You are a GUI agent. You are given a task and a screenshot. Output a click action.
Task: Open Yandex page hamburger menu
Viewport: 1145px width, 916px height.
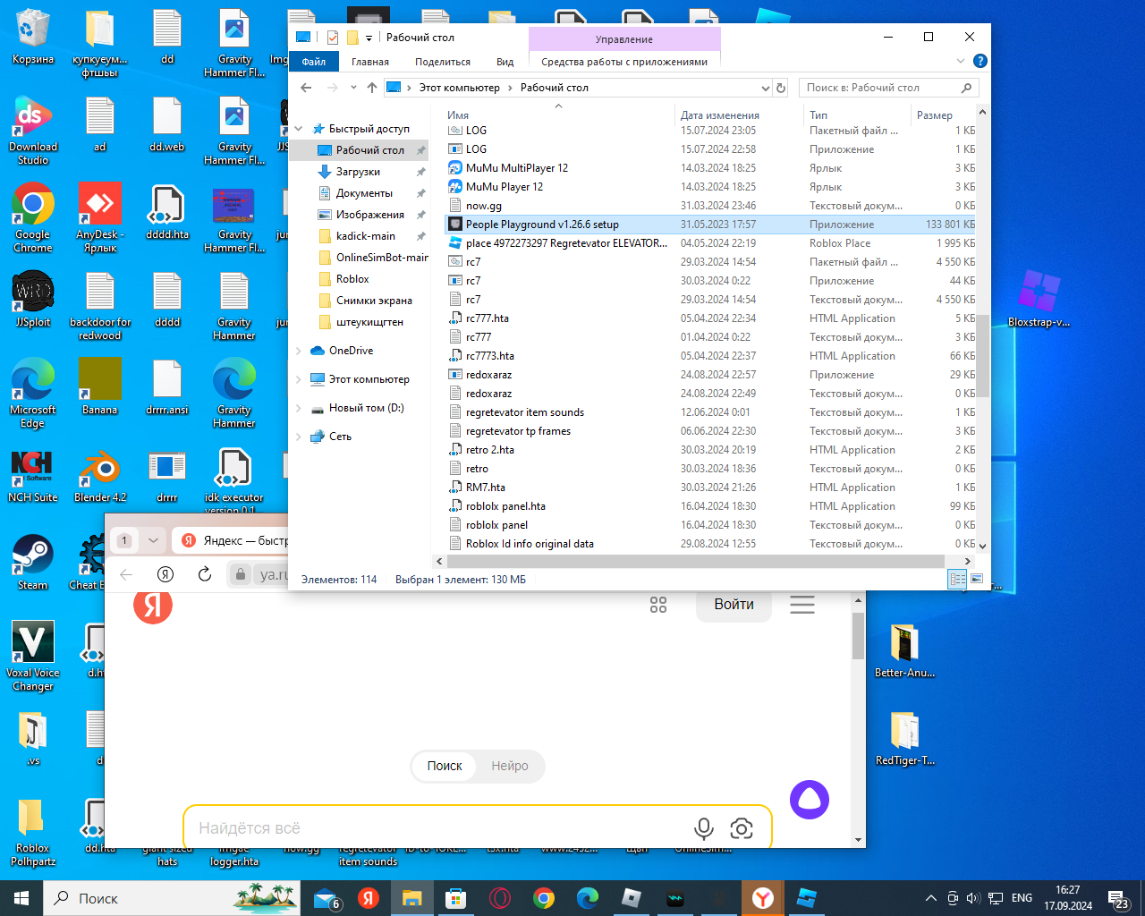tap(802, 605)
